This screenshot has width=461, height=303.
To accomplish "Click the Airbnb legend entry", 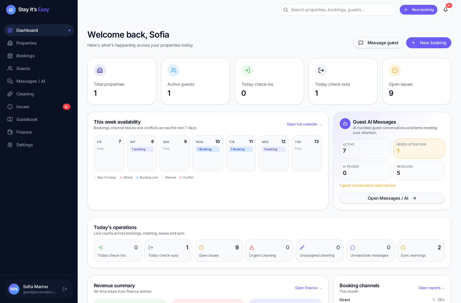I will pyautogui.click(x=126, y=177).
